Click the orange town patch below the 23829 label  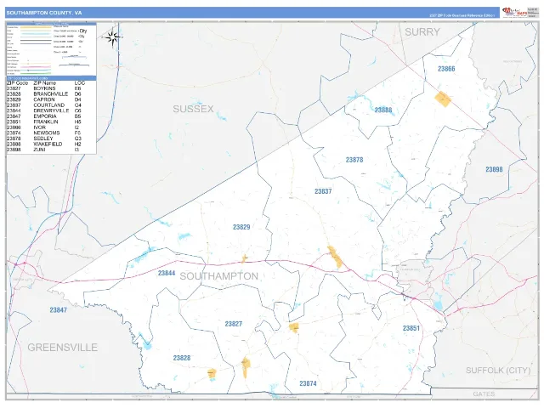point(244,258)
